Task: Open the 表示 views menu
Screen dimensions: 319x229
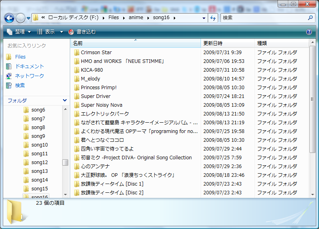Action: pyautogui.click(x=46, y=32)
